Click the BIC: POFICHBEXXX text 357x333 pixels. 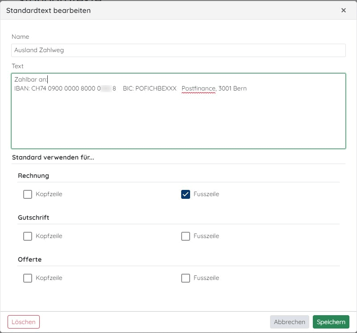click(x=149, y=88)
